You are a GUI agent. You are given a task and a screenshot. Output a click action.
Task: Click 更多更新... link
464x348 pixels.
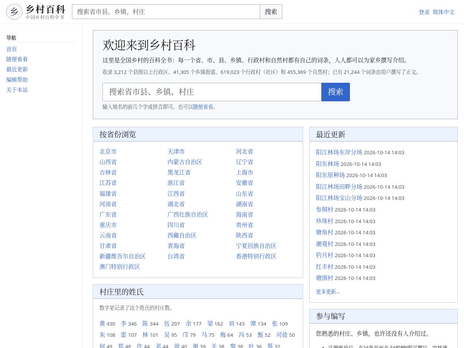[328, 292]
